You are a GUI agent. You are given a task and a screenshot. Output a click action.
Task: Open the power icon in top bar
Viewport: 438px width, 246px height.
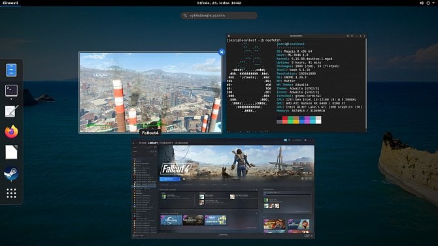pos(428,3)
